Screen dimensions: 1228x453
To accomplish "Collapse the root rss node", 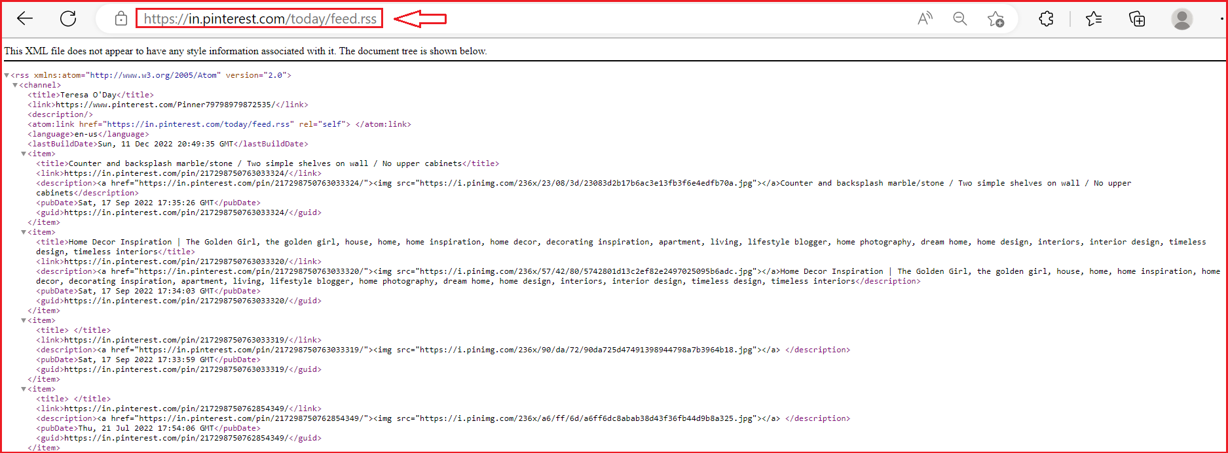I will coord(7,76).
